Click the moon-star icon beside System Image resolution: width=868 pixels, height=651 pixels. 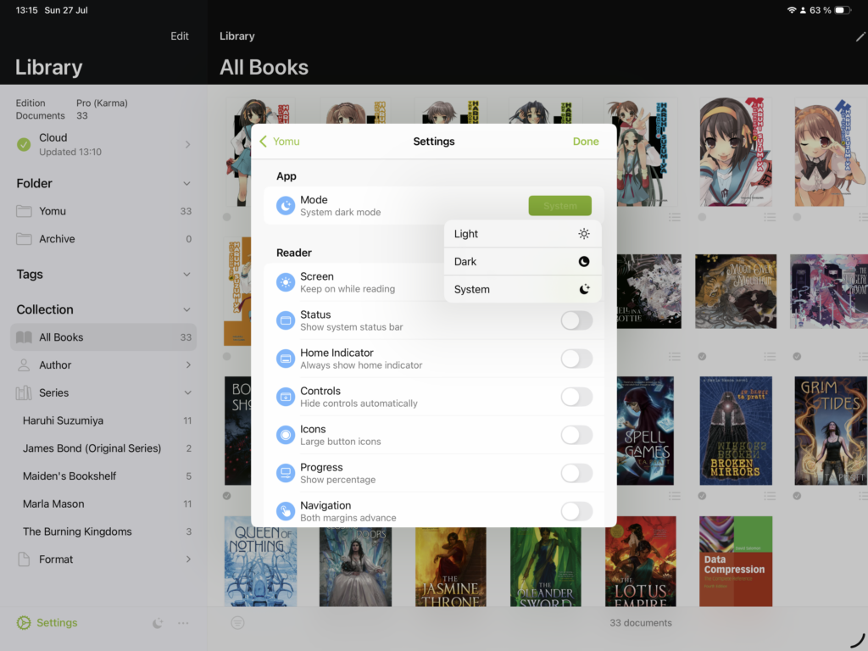[x=584, y=289]
